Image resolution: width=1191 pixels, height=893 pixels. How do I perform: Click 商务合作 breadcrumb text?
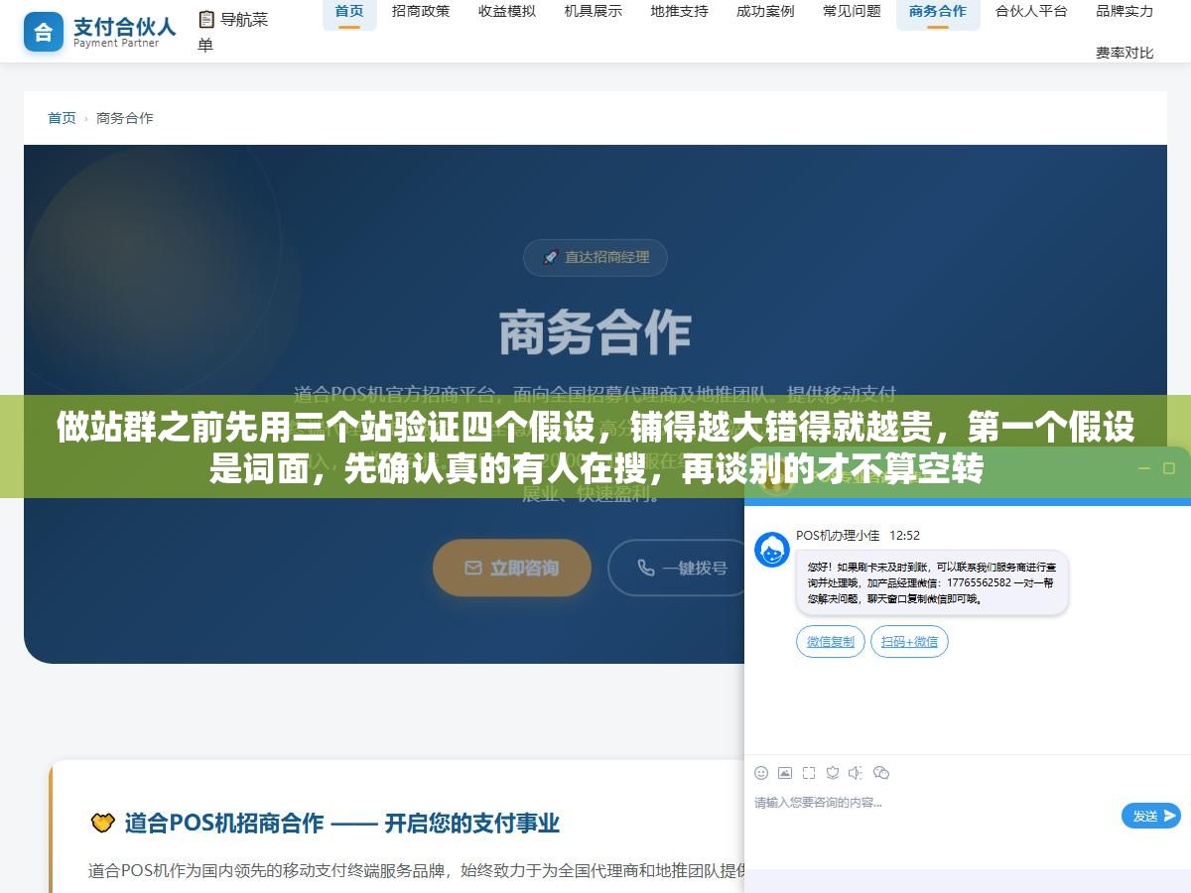coord(125,118)
